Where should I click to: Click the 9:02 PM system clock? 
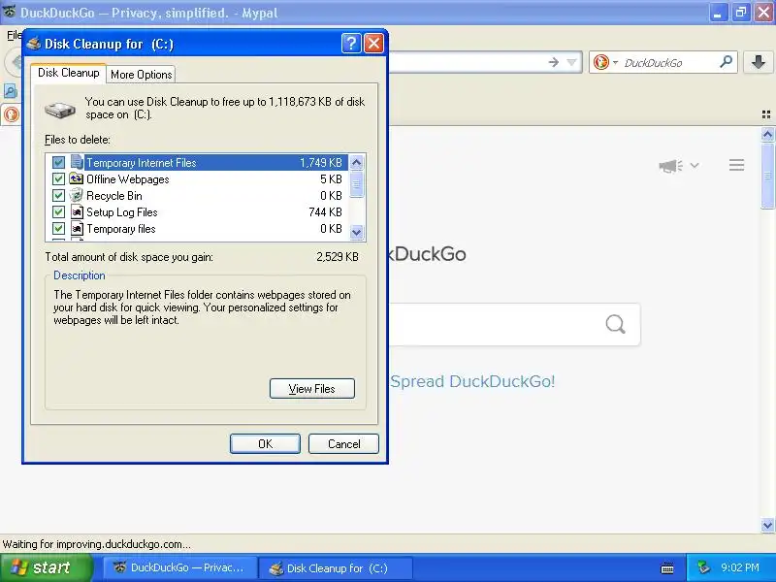pos(740,567)
